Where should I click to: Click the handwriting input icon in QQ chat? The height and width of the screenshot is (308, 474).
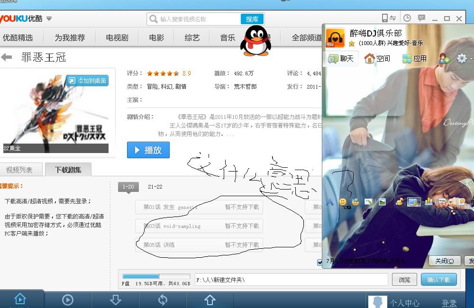coord(369,202)
